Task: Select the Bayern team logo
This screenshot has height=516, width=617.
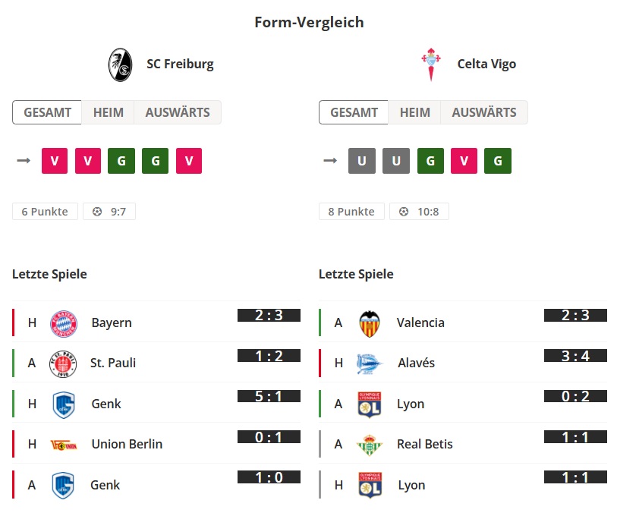Action: tap(64, 322)
